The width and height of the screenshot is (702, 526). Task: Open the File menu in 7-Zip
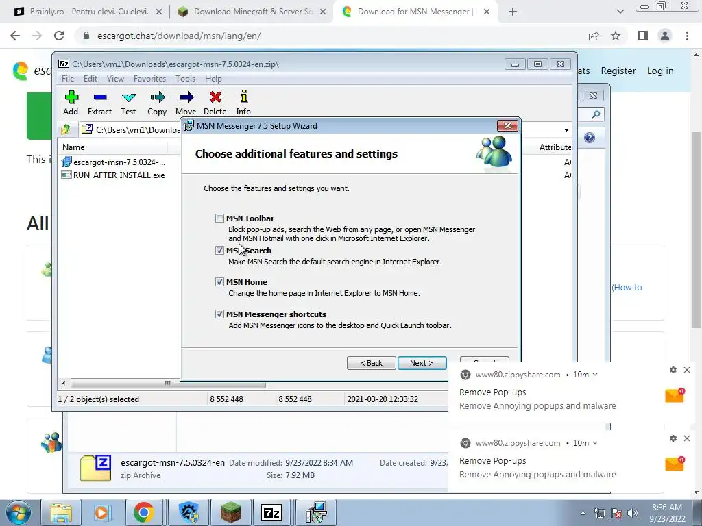[68, 79]
